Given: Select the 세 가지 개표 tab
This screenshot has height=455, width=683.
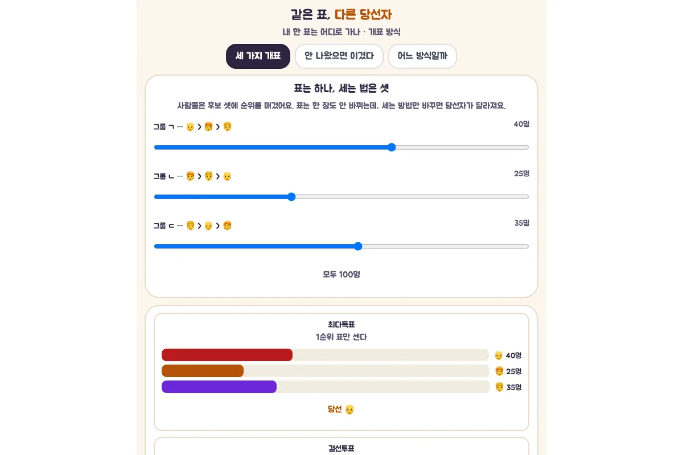Looking at the screenshot, I should click(x=258, y=56).
